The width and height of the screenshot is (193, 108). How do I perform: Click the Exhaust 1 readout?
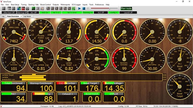68,97
